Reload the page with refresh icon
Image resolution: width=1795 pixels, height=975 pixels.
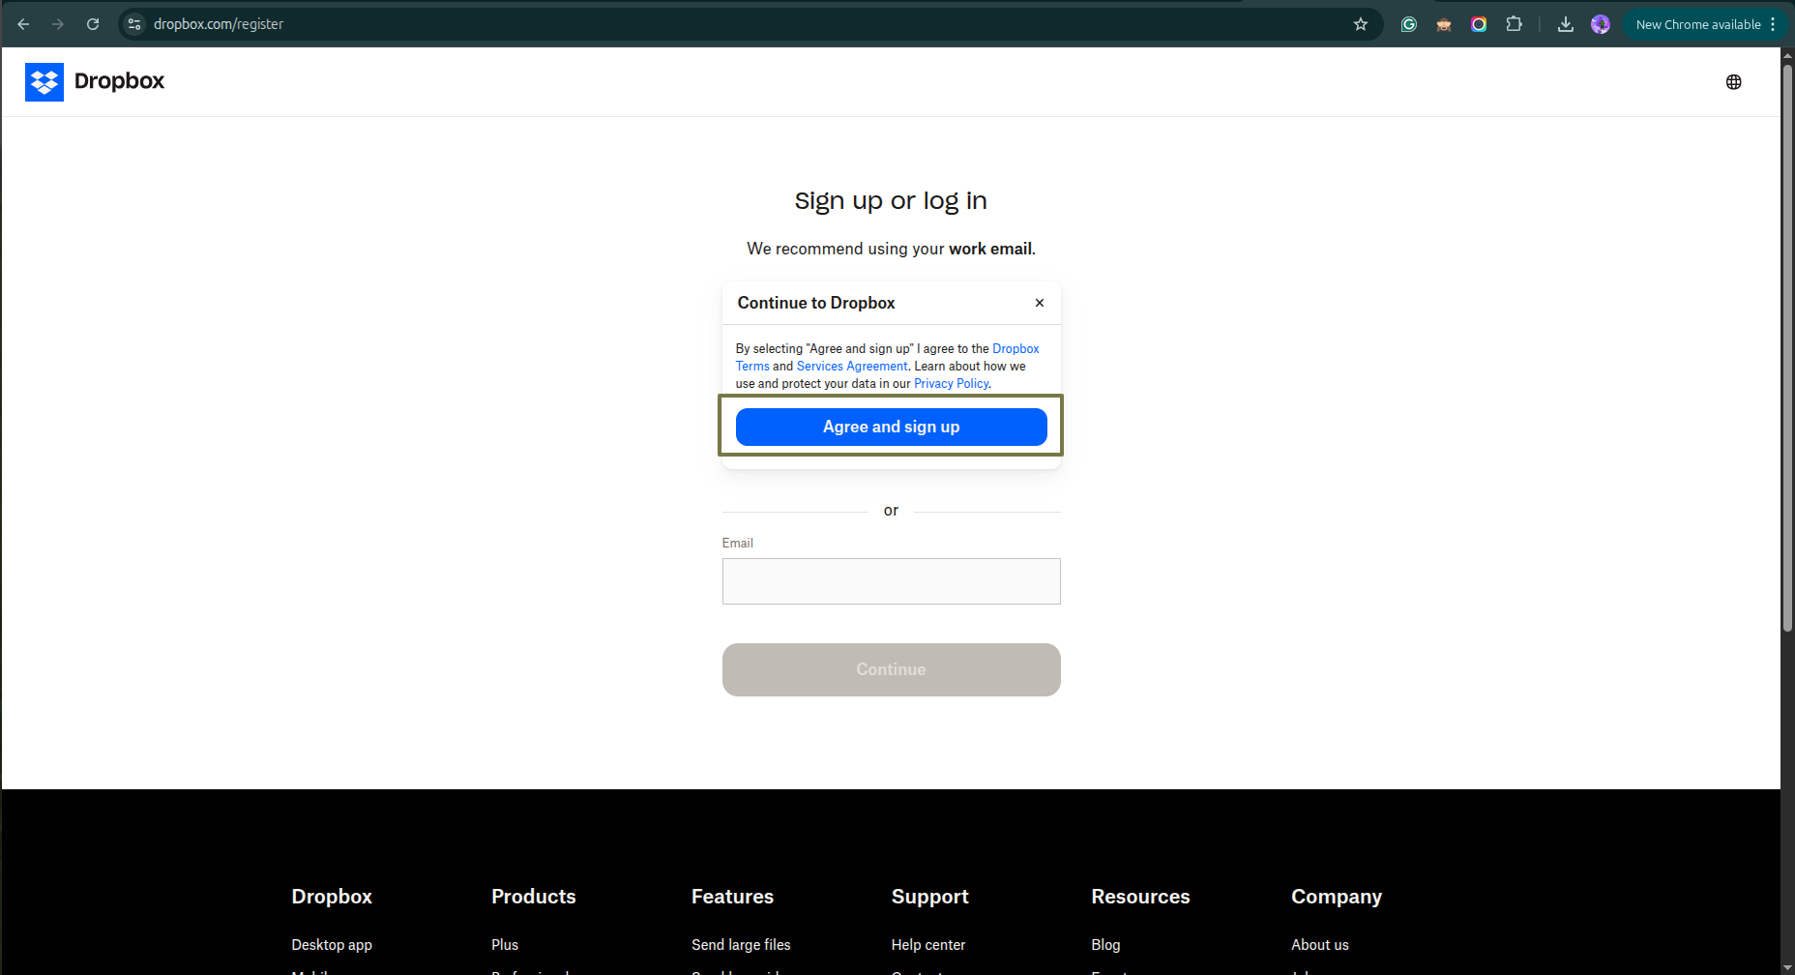coord(93,24)
